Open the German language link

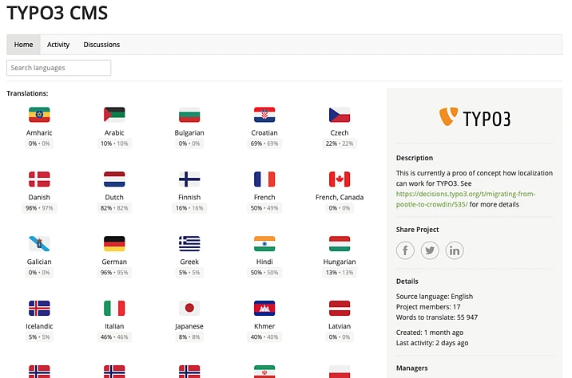[114, 262]
